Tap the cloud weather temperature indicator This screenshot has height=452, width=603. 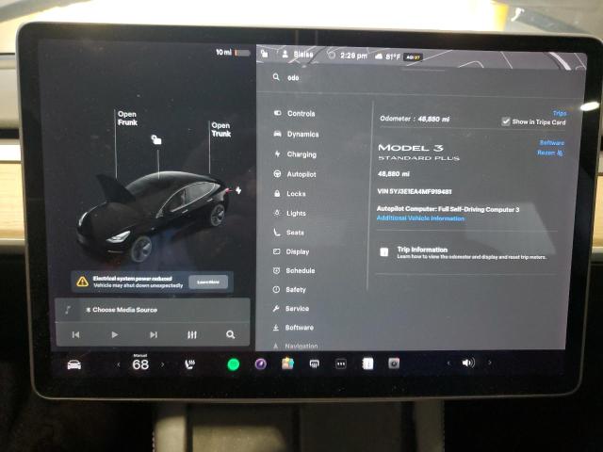coord(387,56)
